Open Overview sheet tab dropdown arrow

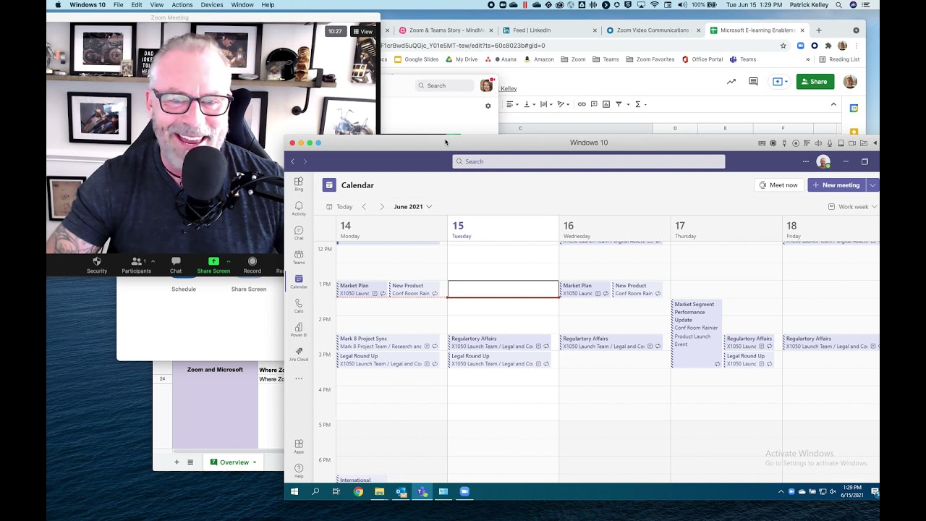(x=255, y=462)
